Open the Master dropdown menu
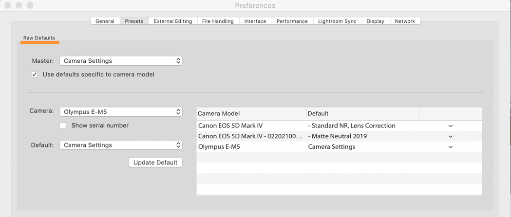The width and height of the screenshot is (511, 217). point(121,61)
